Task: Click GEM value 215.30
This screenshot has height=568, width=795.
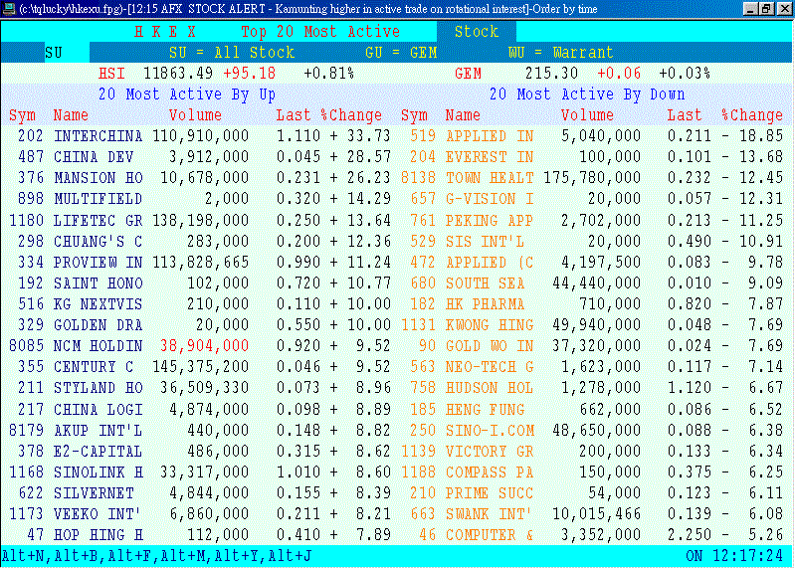Action: 551,74
